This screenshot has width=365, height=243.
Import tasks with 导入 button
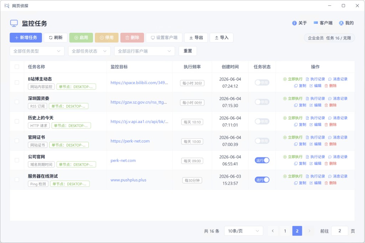(x=221, y=38)
